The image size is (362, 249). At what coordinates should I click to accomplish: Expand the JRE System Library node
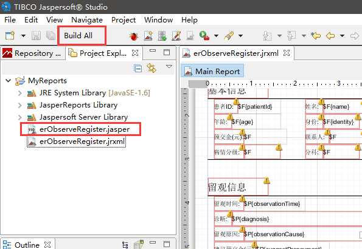pyautogui.click(x=20, y=93)
